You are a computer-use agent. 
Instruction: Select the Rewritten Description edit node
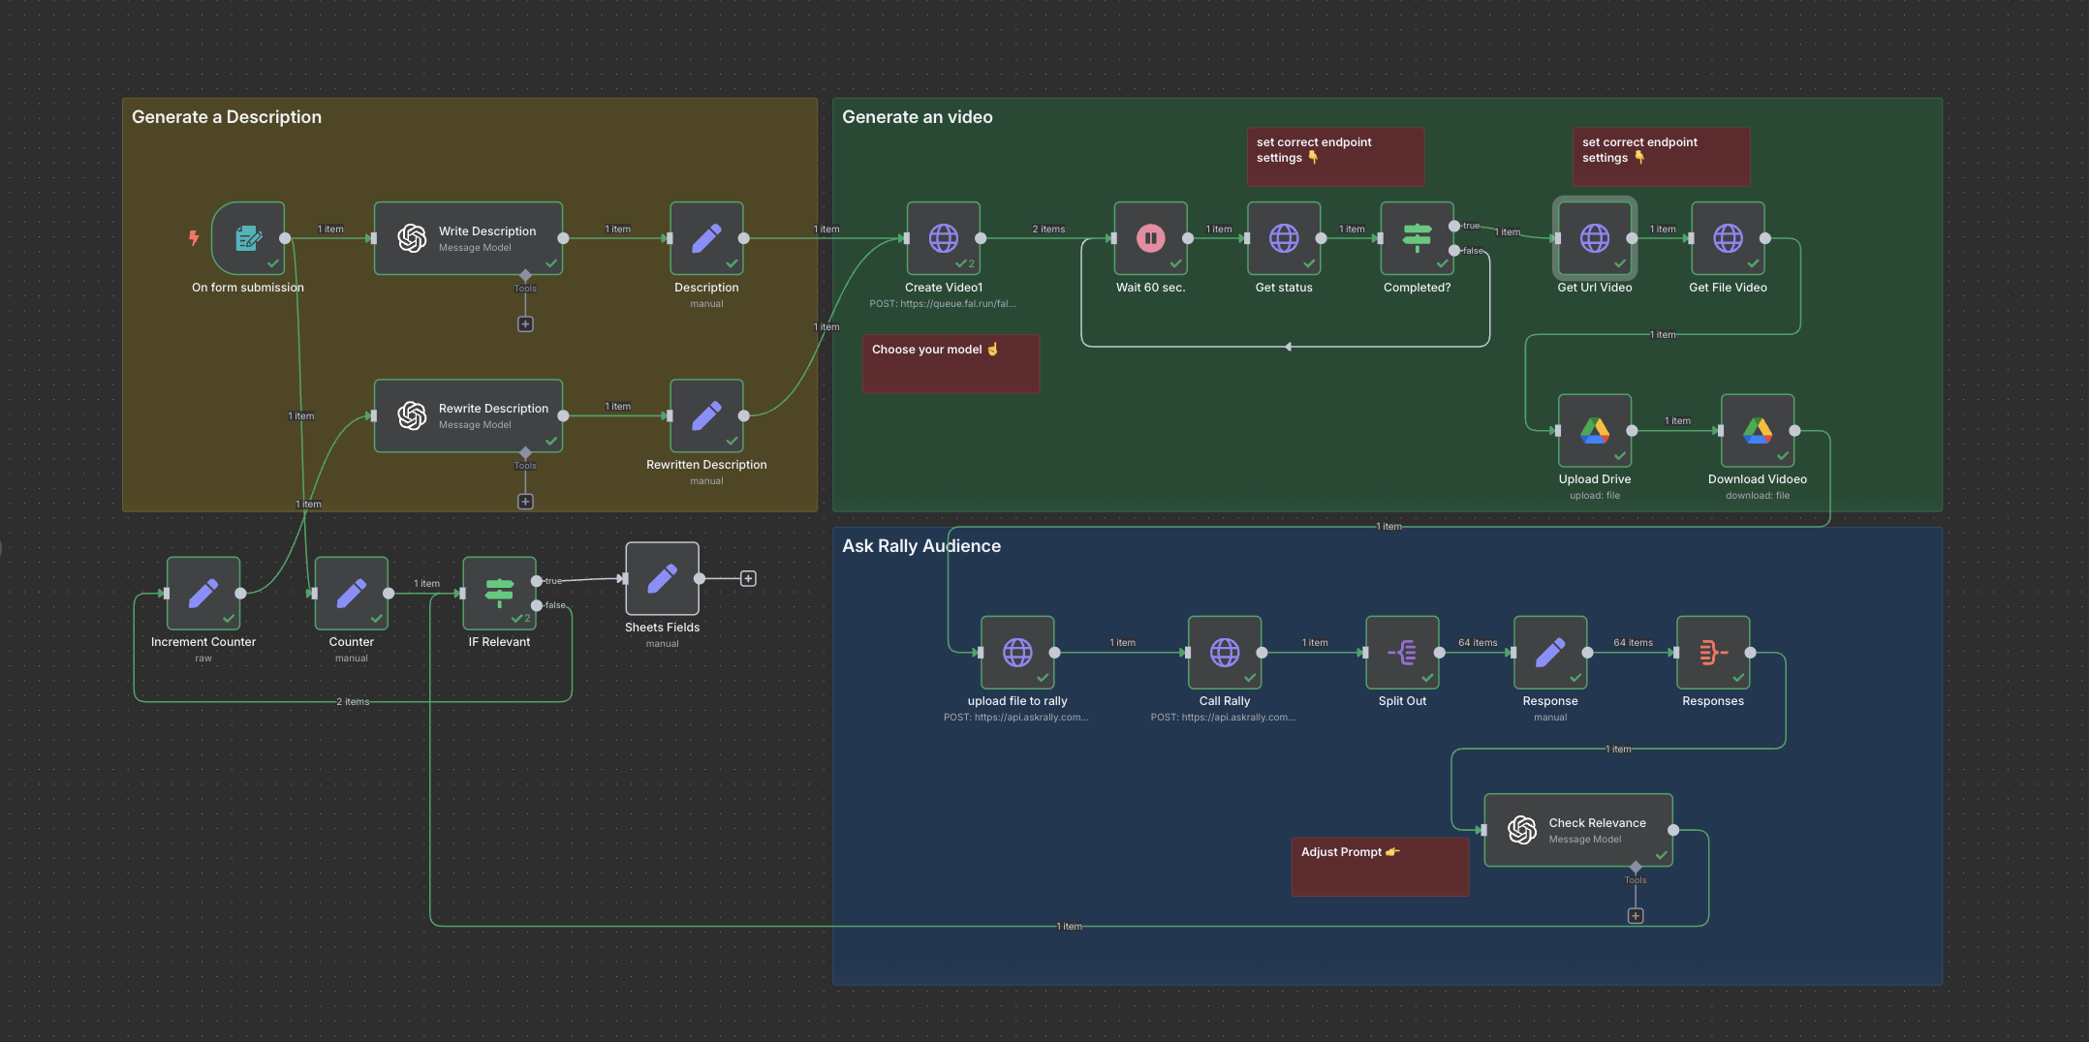point(706,415)
